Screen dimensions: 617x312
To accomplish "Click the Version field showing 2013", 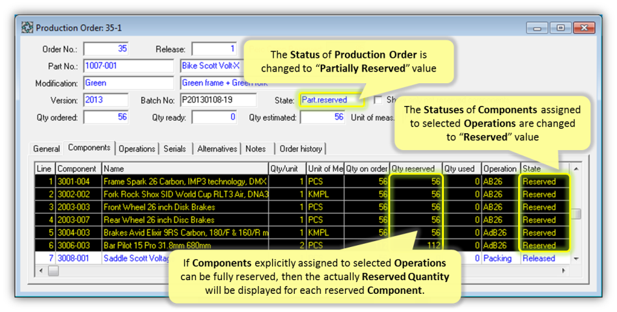I will coord(106,100).
